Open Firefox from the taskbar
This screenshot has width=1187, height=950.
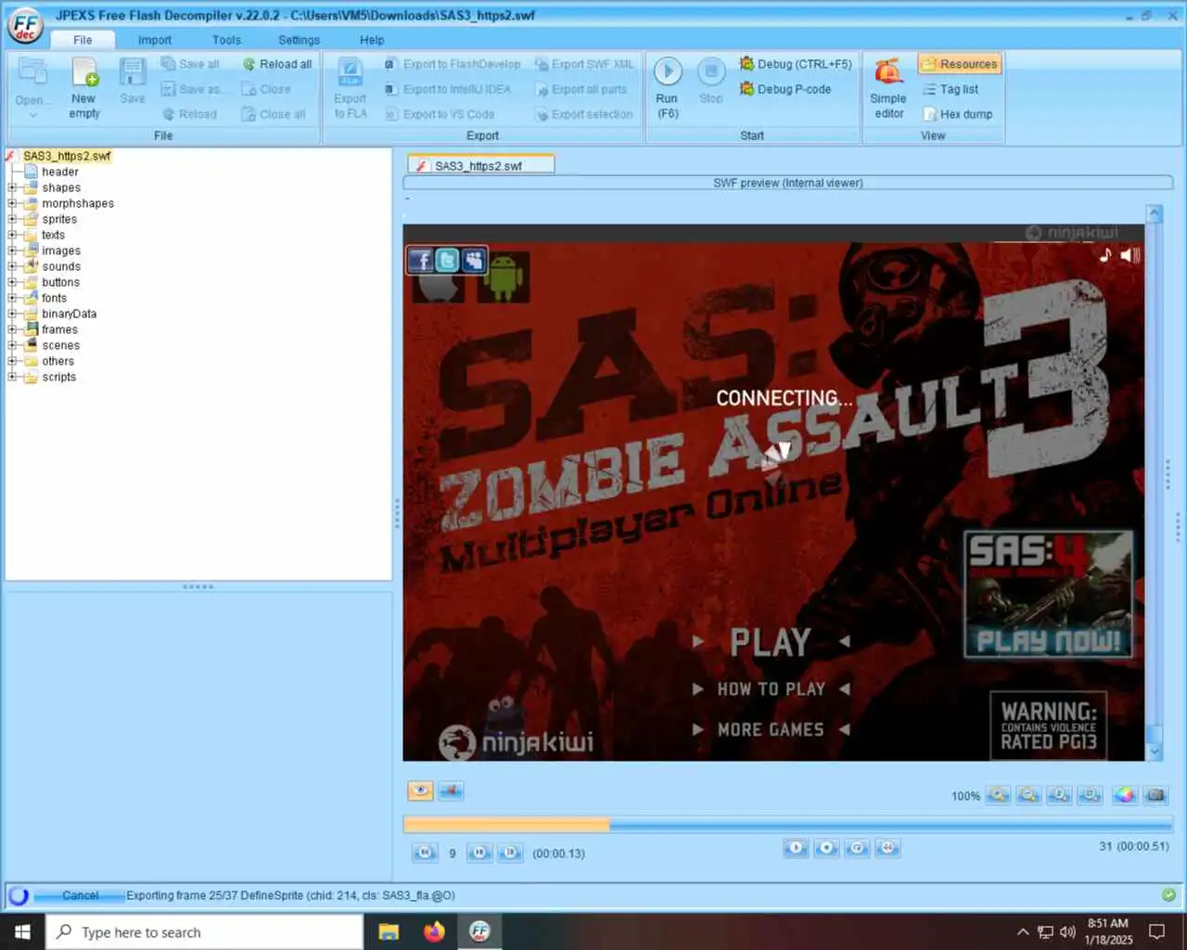pyautogui.click(x=433, y=931)
